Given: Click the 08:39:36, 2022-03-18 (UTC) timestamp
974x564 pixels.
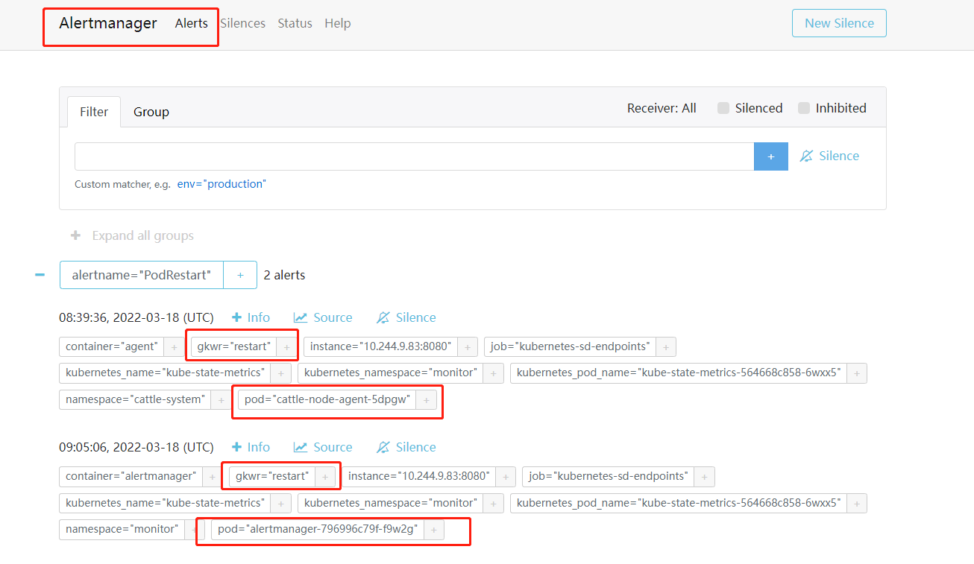Looking at the screenshot, I should click(x=136, y=317).
